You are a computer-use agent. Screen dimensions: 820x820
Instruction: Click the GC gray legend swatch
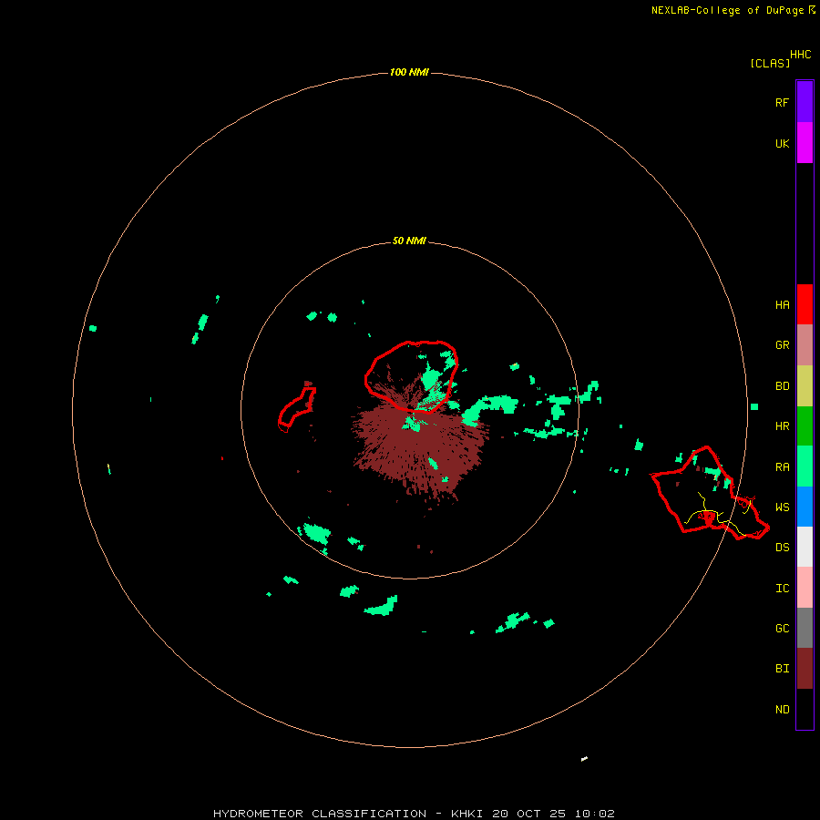coord(805,628)
